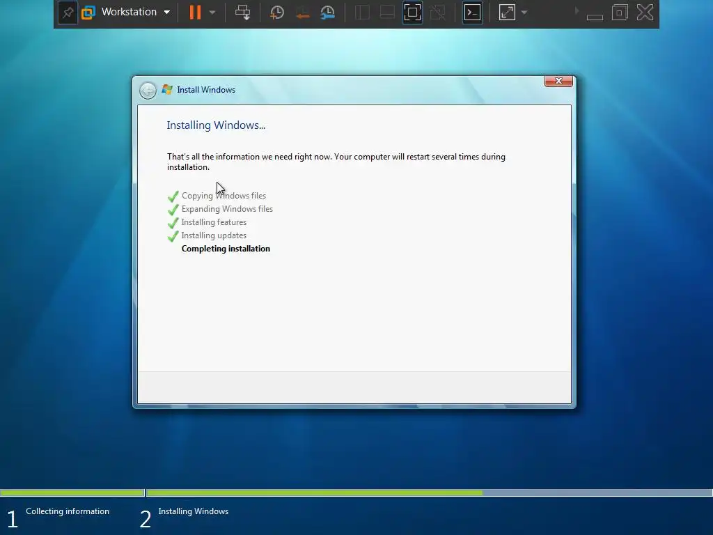Screen dimensions: 713x535
Task: Expand the power options arrow beside Pause
Action: click(212, 13)
